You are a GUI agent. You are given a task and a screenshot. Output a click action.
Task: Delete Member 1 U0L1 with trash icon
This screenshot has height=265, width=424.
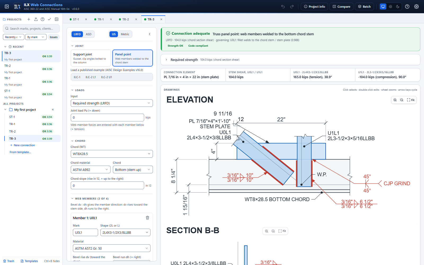click(147, 218)
